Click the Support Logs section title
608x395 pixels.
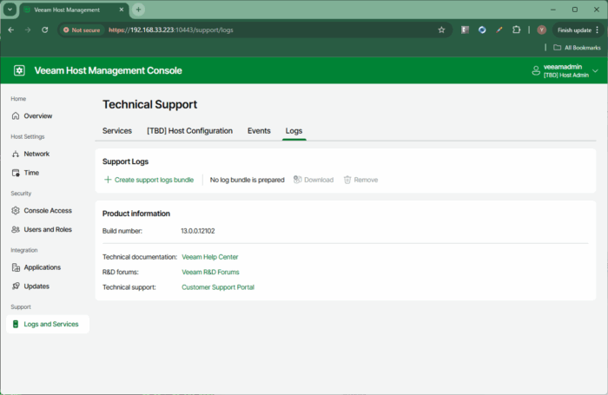pyautogui.click(x=125, y=161)
